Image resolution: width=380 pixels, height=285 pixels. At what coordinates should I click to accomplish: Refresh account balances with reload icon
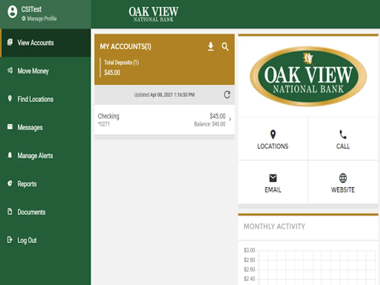pyautogui.click(x=227, y=94)
